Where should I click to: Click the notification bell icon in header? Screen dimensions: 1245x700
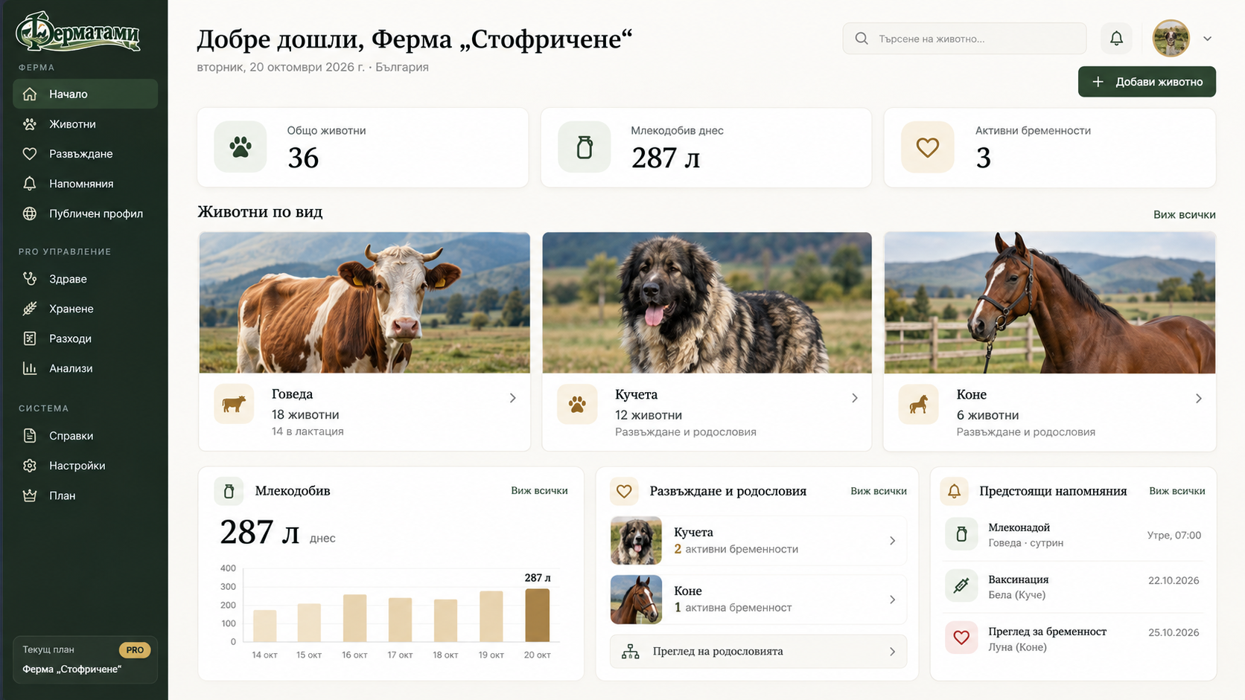pyautogui.click(x=1116, y=39)
